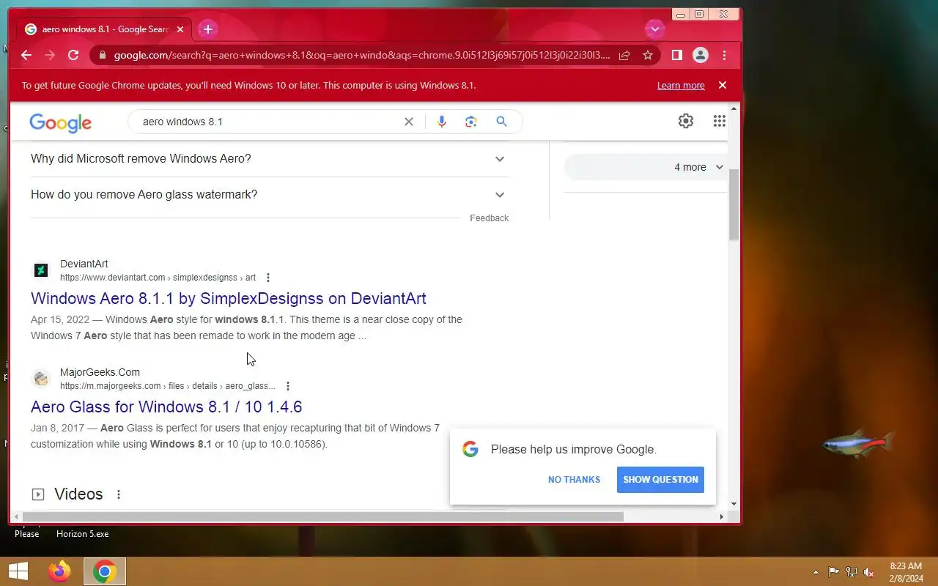Go back to the previous page
Viewport: 938px width, 586px height.
tap(26, 55)
